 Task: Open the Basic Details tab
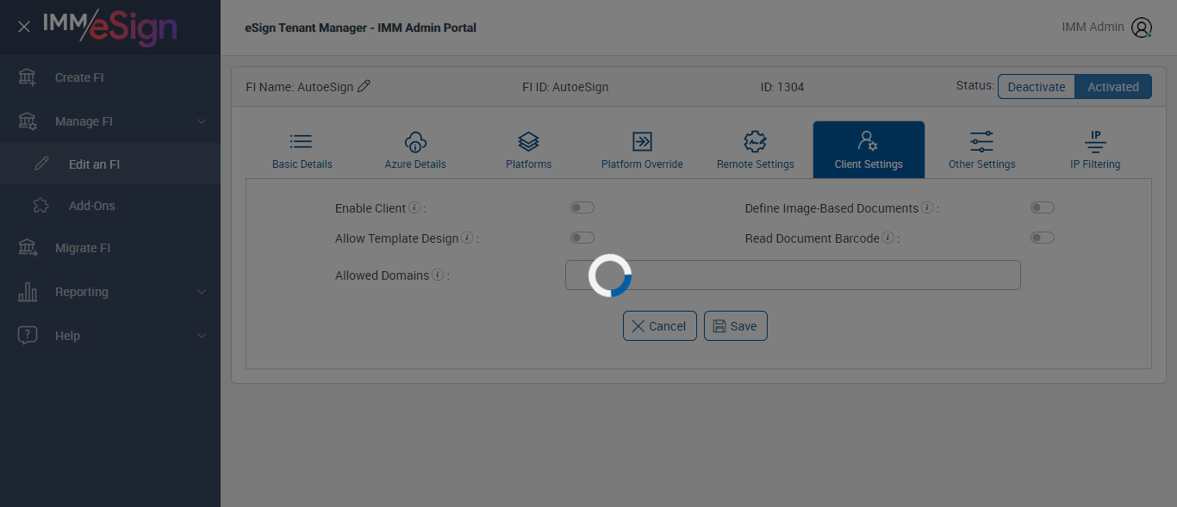click(302, 150)
